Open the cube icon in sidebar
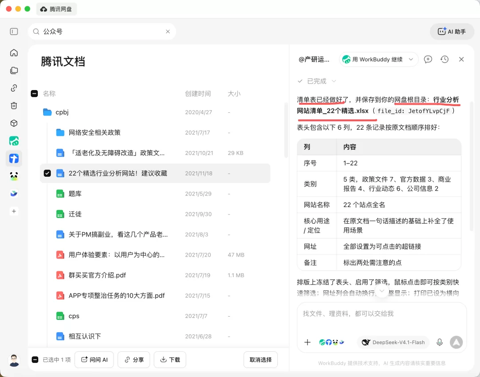This screenshot has height=377, width=480. click(14, 123)
